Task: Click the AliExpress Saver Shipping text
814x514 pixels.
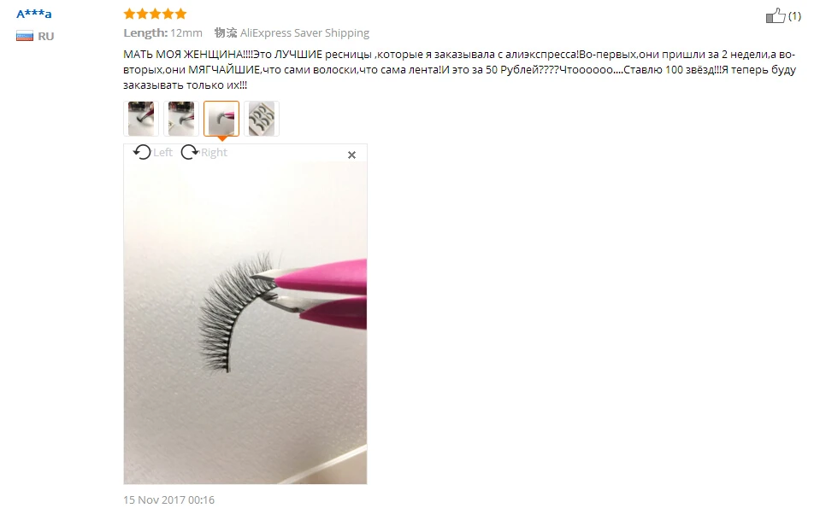Action: click(304, 33)
